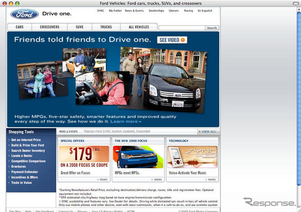Click the See Video button
The image size is (301, 212).
pyautogui.click(x=172, y=40)
